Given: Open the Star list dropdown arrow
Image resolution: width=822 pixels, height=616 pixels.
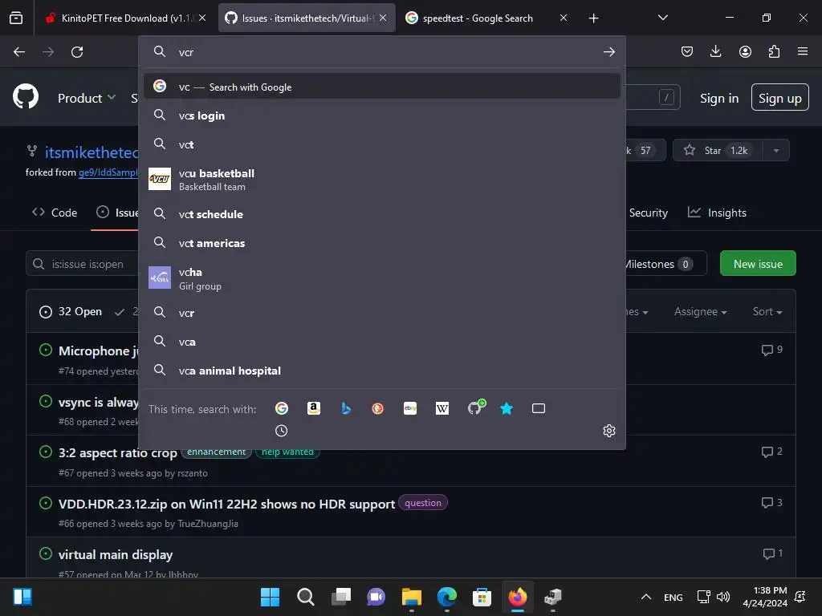Looking at the screenshot, I should pos(776,150).
